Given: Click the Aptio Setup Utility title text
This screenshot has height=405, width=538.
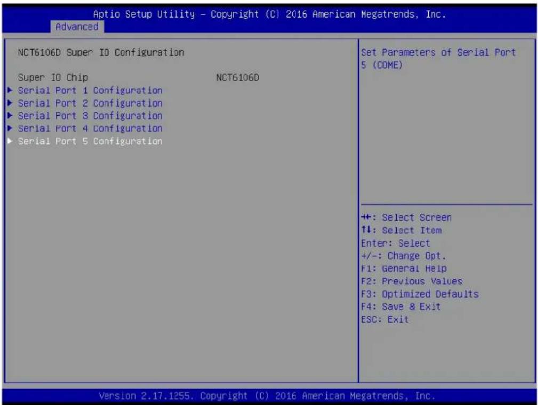Looking at the screenshot, I should point(269,14).
